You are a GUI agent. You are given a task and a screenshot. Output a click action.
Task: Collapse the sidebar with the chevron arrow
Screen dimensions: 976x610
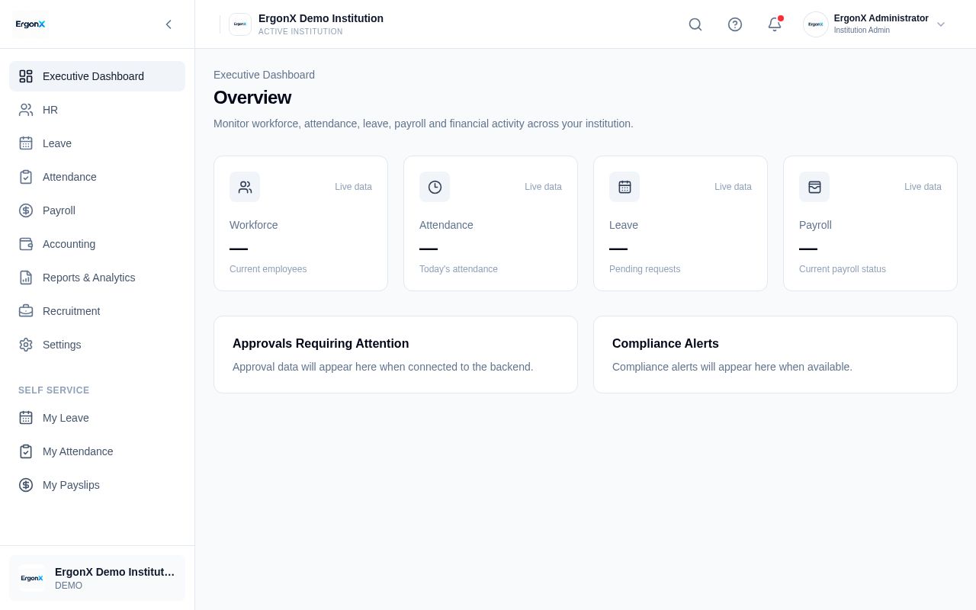169,24
